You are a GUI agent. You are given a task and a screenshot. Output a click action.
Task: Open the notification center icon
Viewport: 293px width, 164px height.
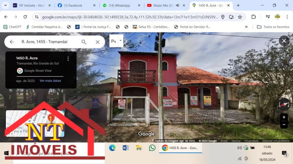point(285,153)
